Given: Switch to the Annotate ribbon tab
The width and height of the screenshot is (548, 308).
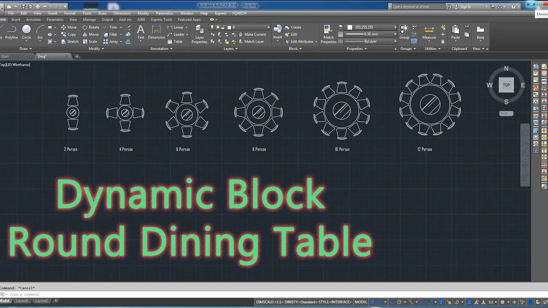Looking at the screenshot, I should [x=33, y=20].
